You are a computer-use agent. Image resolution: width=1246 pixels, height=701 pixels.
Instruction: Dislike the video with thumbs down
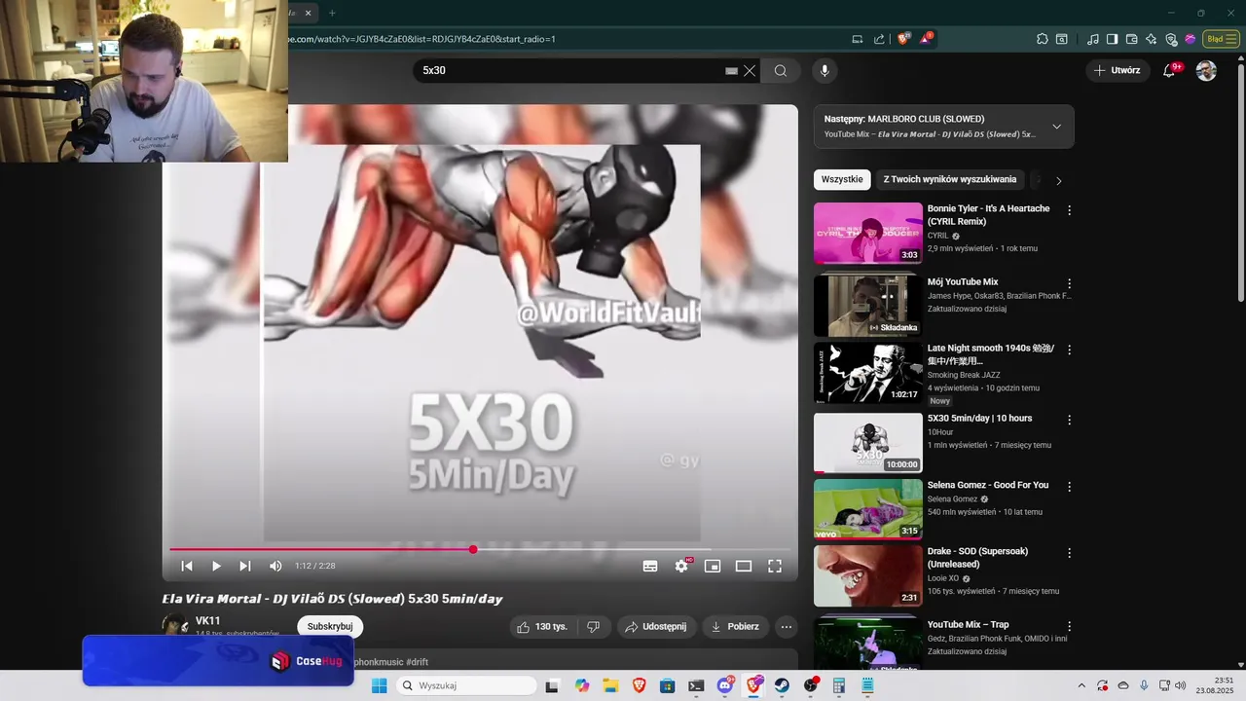[x=594, y=626]
